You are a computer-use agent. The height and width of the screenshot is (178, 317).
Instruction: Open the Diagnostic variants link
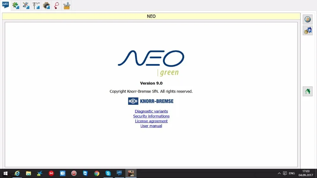[x=151, y=111]
